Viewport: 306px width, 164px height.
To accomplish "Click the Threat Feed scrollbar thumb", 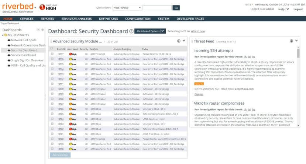I will click(298, 53).
